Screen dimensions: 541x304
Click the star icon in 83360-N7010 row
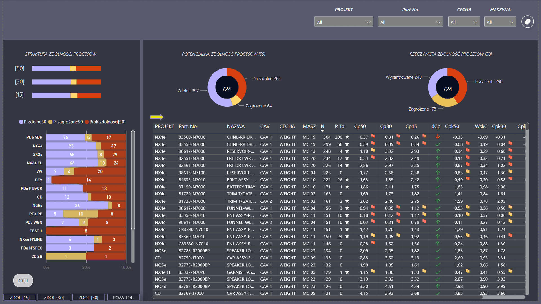[347, 237]
